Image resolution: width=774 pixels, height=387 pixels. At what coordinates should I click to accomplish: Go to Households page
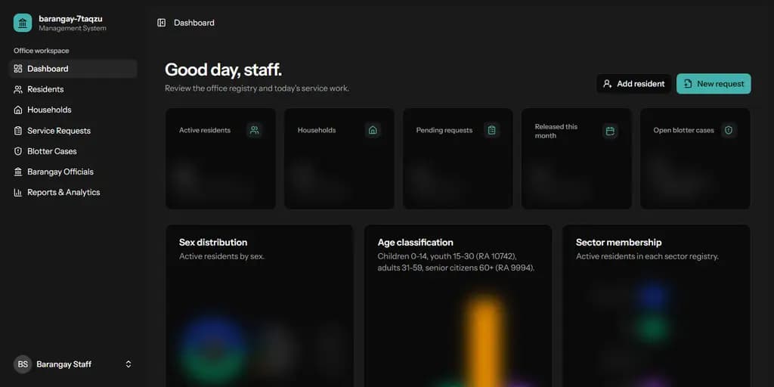(x=73, y=110)
